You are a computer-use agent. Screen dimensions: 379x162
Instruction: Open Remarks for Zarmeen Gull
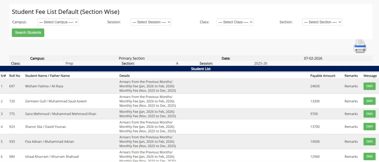351,101
